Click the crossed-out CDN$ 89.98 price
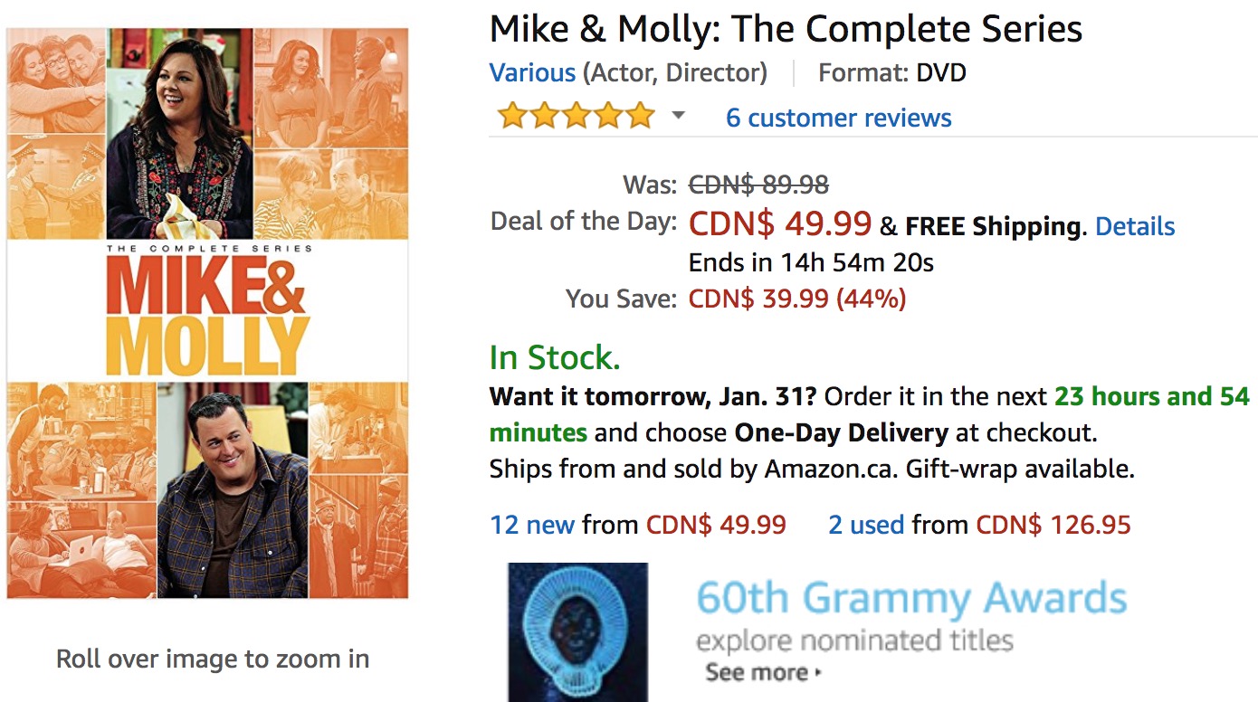The height and width of the screenshot is (702, 1258). tap(758, 185)
